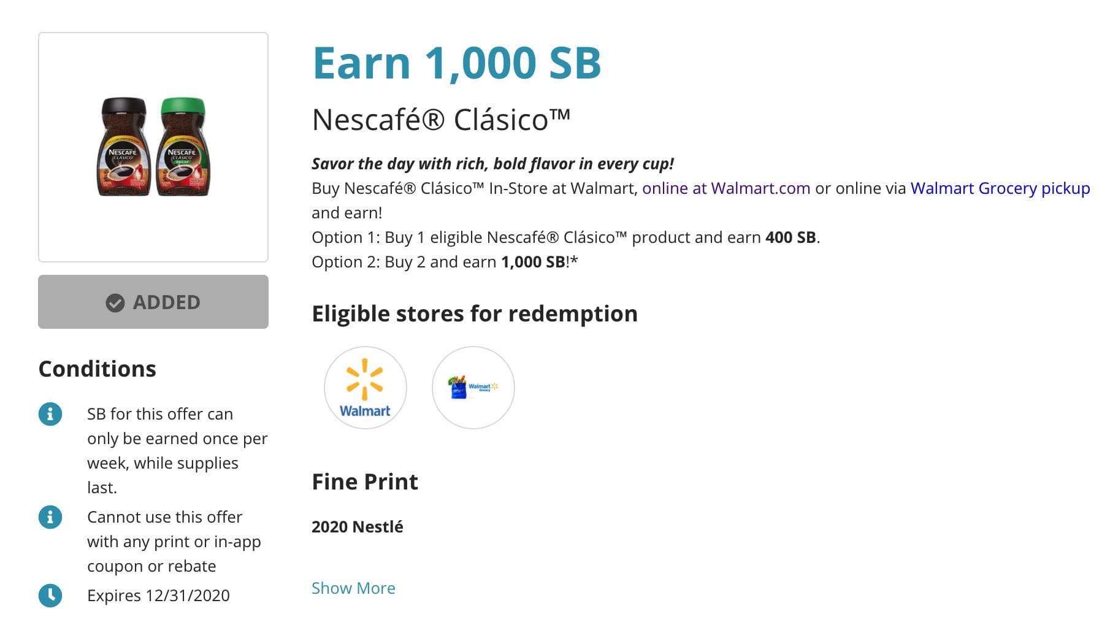Image resolution: width=1110 pixels, height=622 pixels.
Task: Click the info icon beside weekly limit condition
Action: coord(50,414)
